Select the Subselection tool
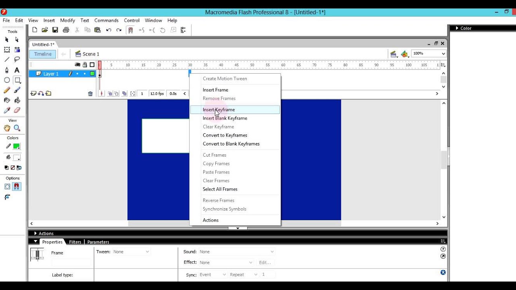The image size is (516, 290). point(17,39)
